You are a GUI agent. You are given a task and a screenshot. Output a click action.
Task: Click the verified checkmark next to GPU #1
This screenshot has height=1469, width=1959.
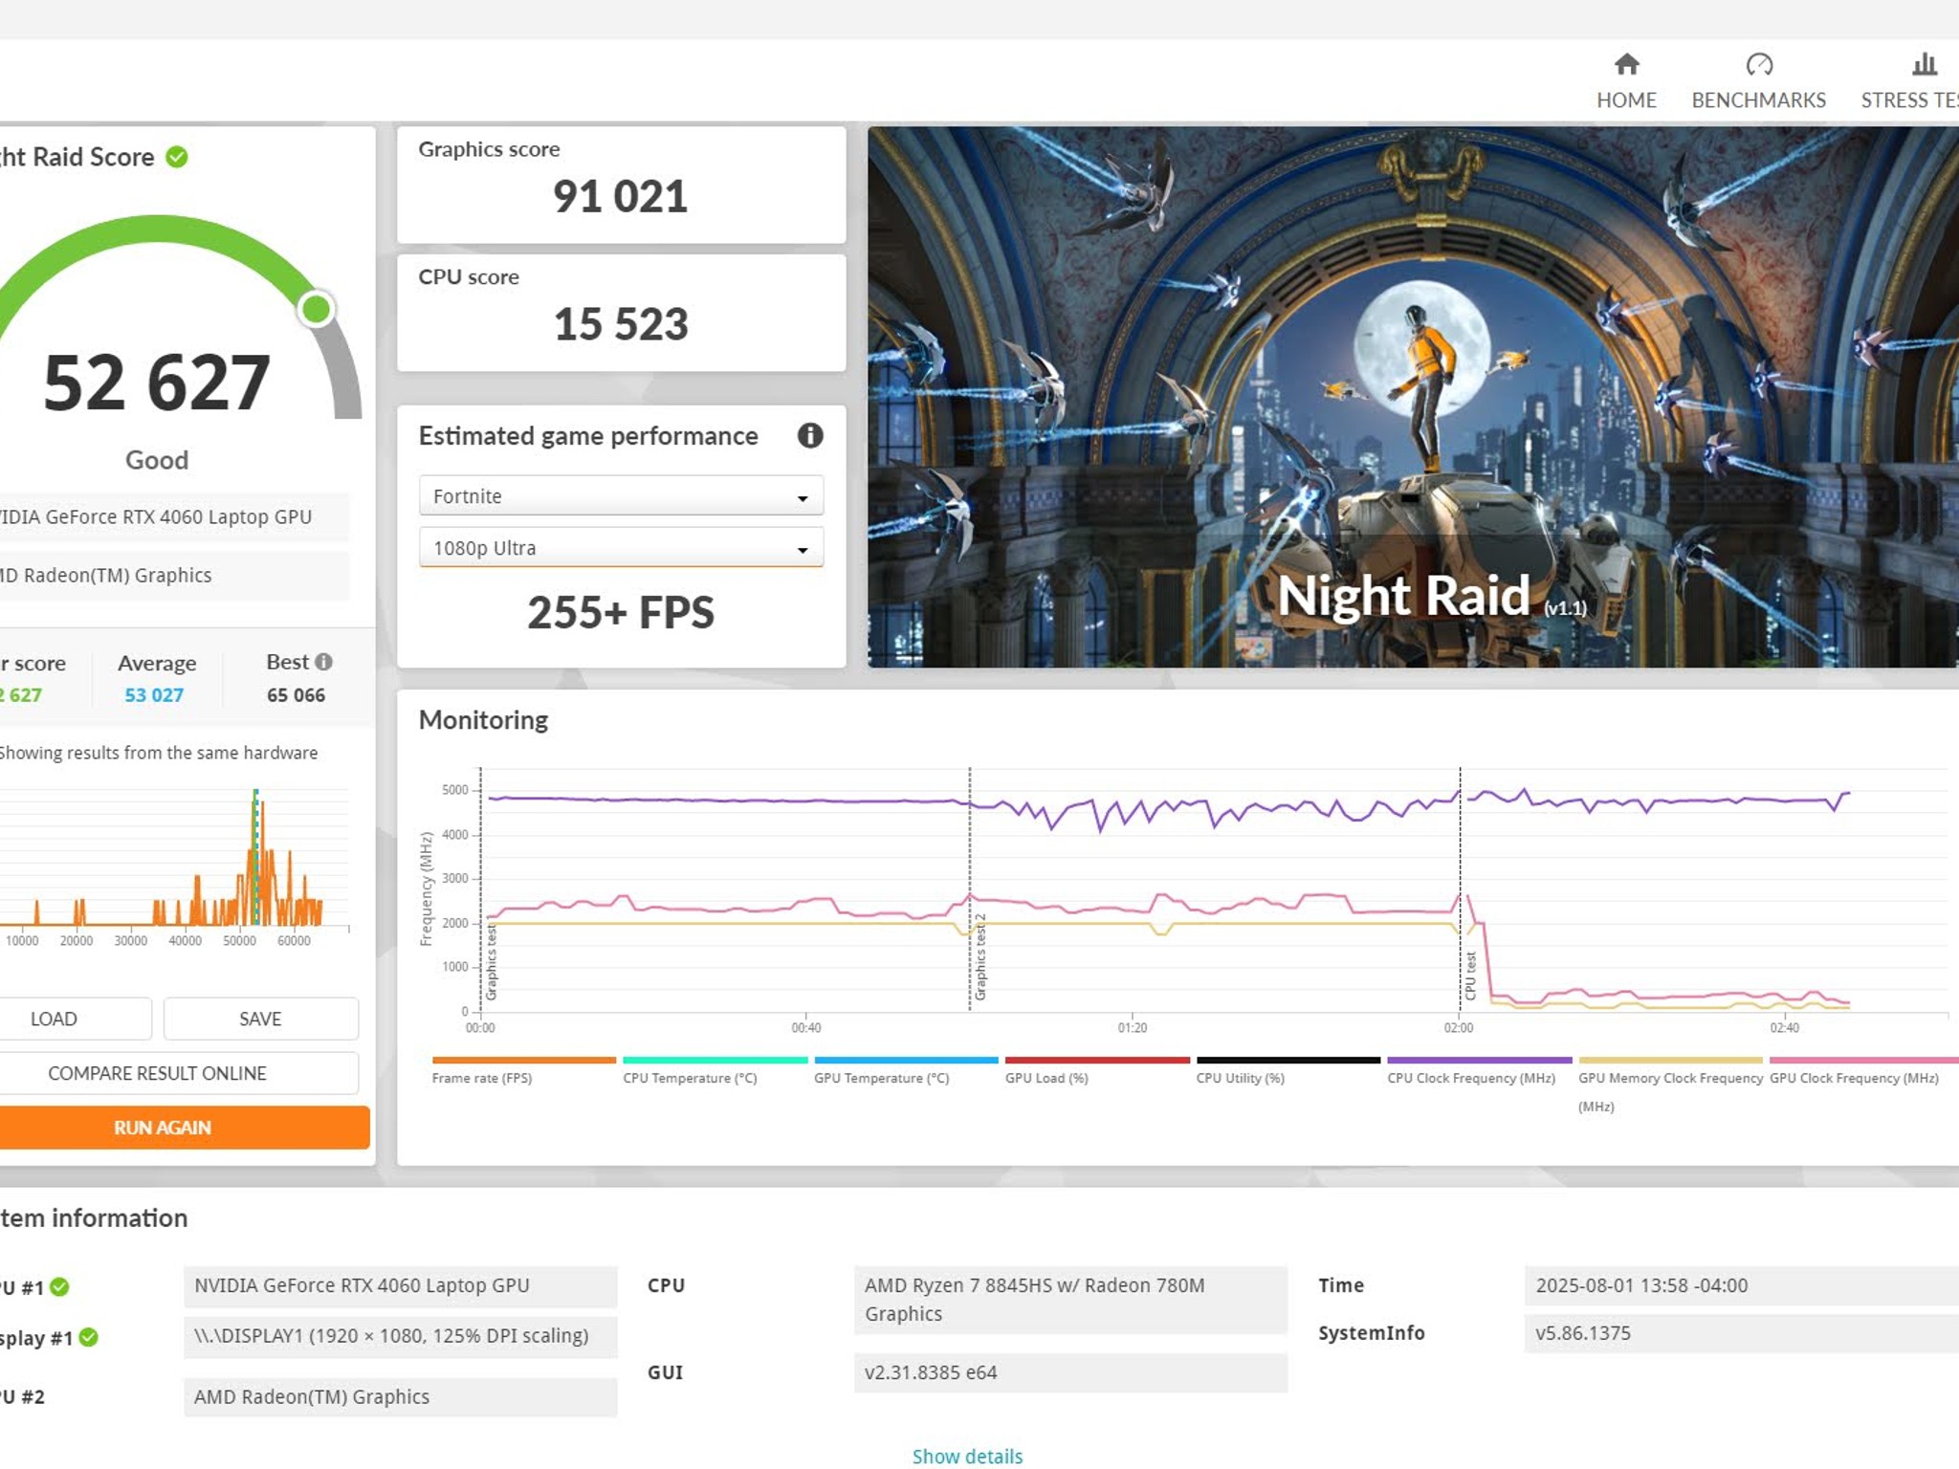point(60,1285)
